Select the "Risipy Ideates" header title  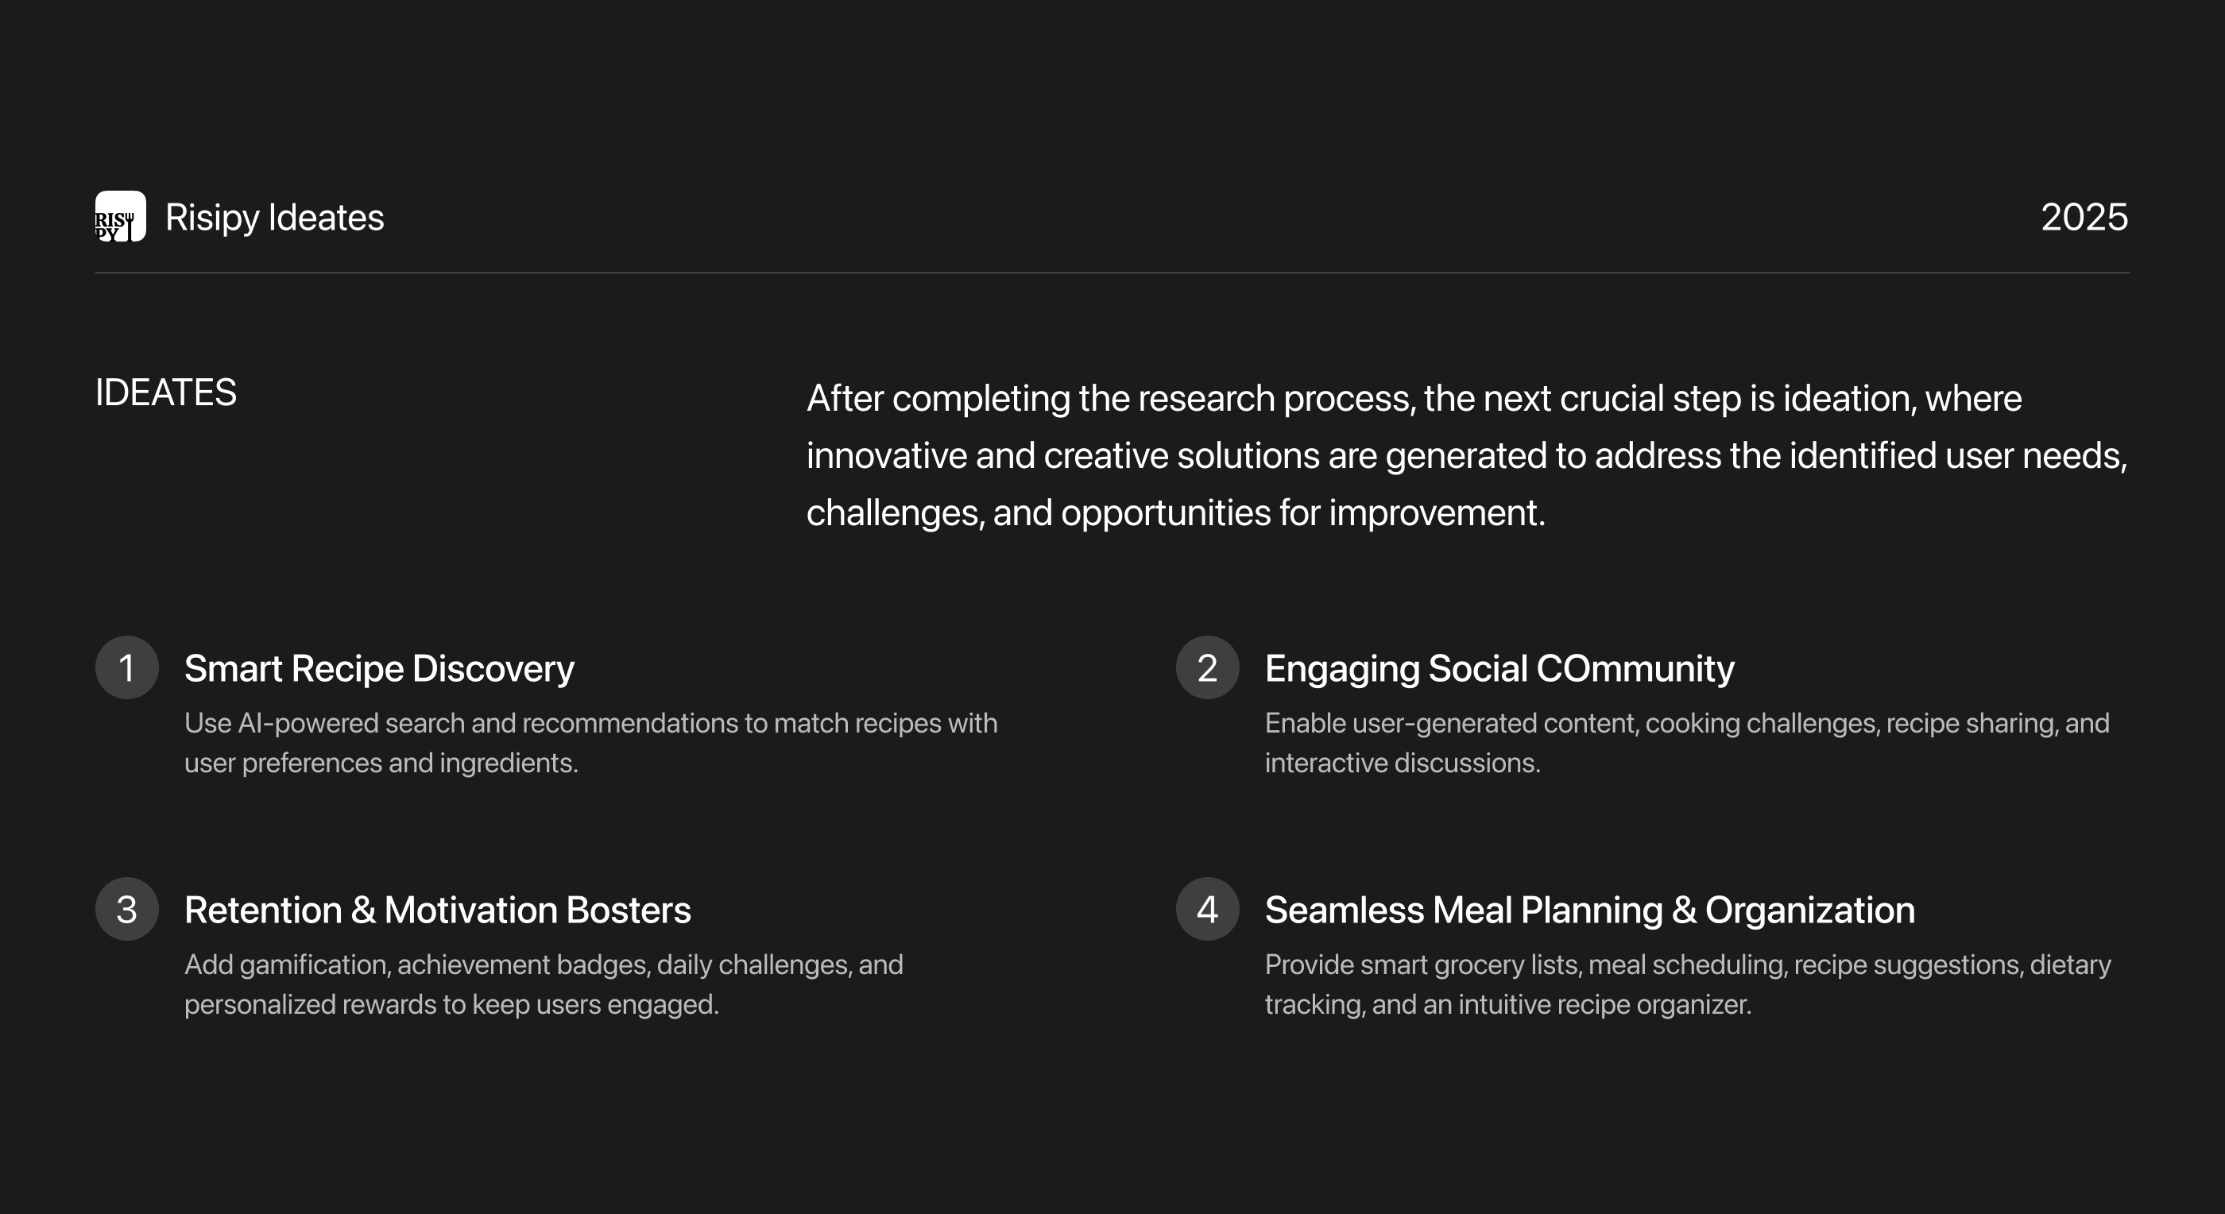pyautogui.click(x=274, y=218)
